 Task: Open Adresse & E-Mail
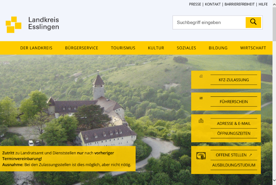pos(234,123)
